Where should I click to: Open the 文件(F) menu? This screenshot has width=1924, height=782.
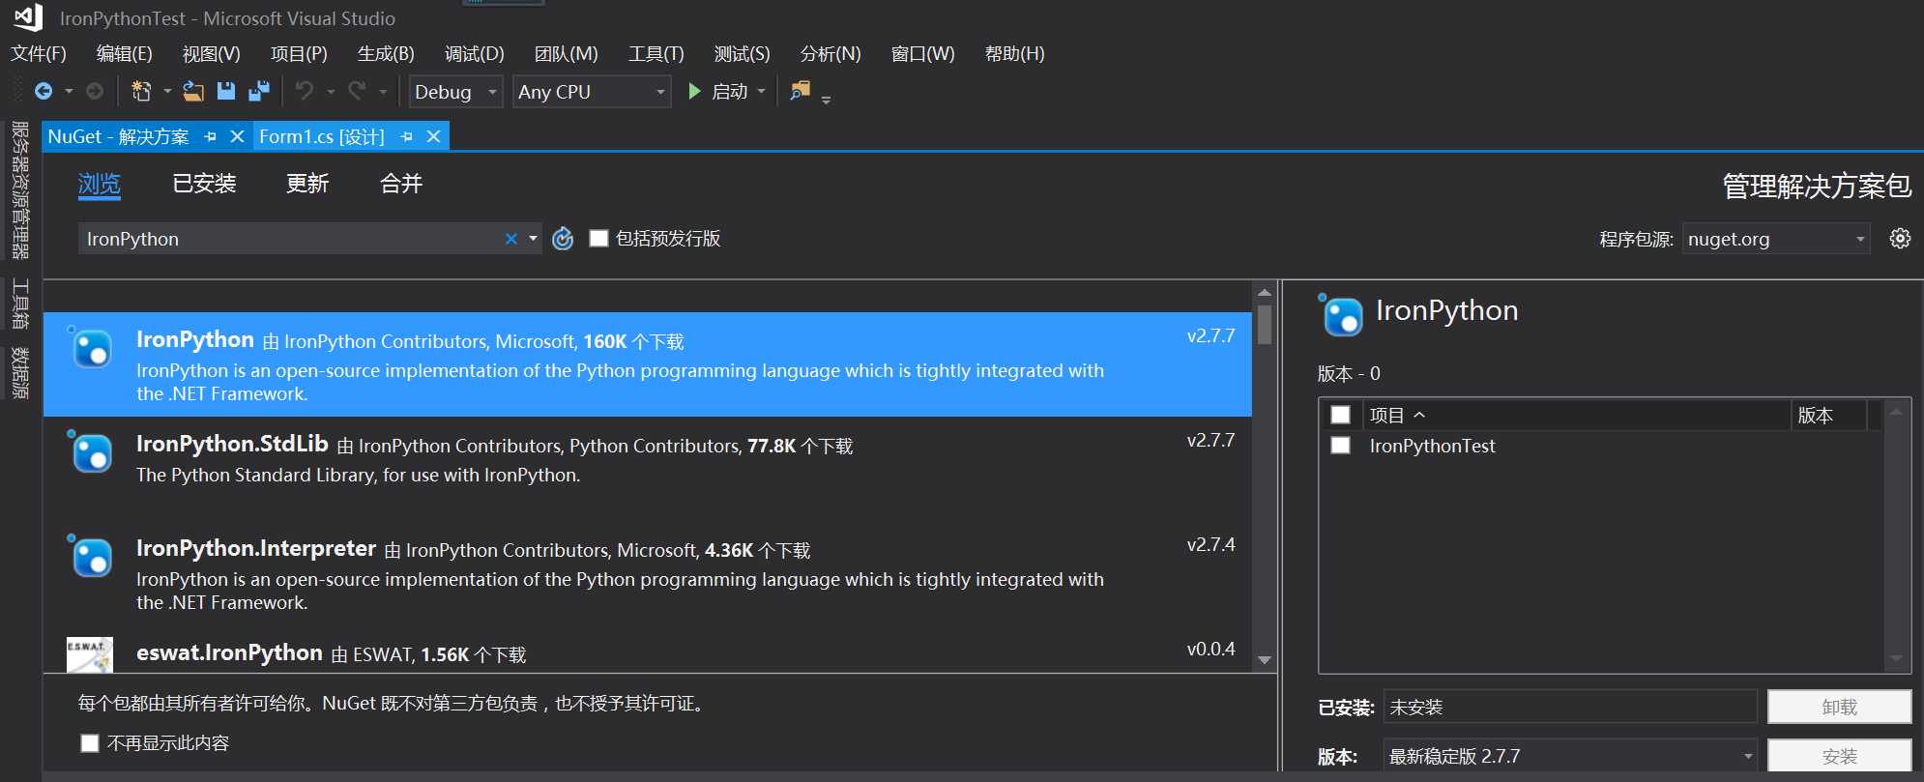[39, 54]
